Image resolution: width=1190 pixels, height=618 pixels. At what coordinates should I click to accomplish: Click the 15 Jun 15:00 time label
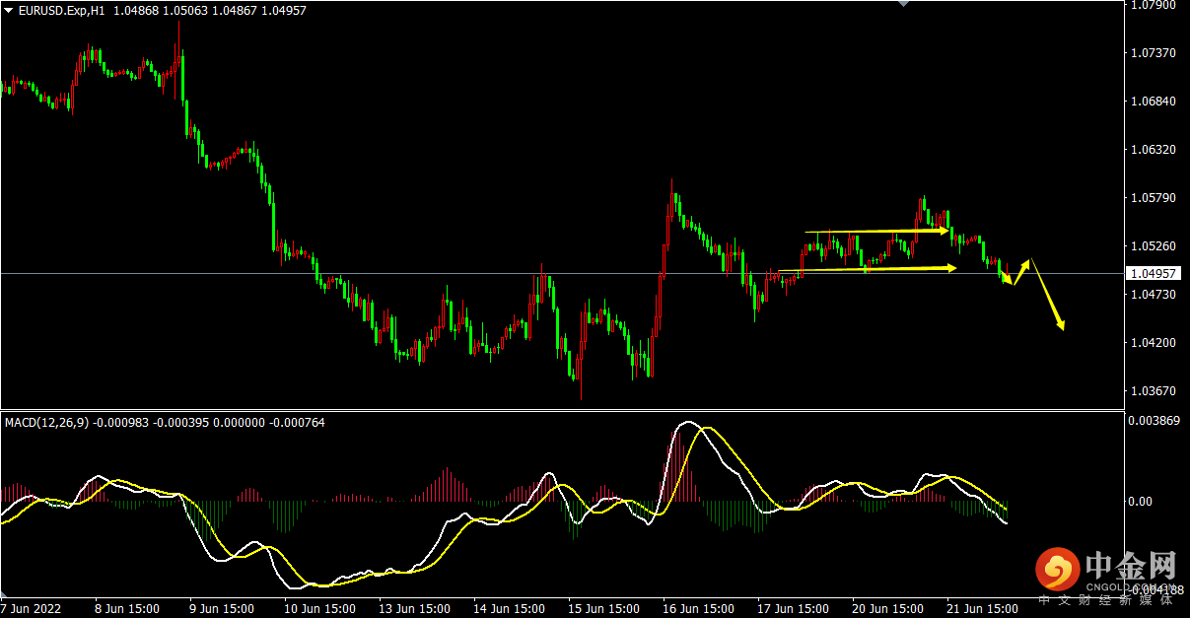604,608
